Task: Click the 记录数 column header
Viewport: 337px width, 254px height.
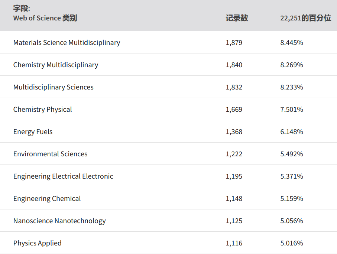Action: [237, 18]
